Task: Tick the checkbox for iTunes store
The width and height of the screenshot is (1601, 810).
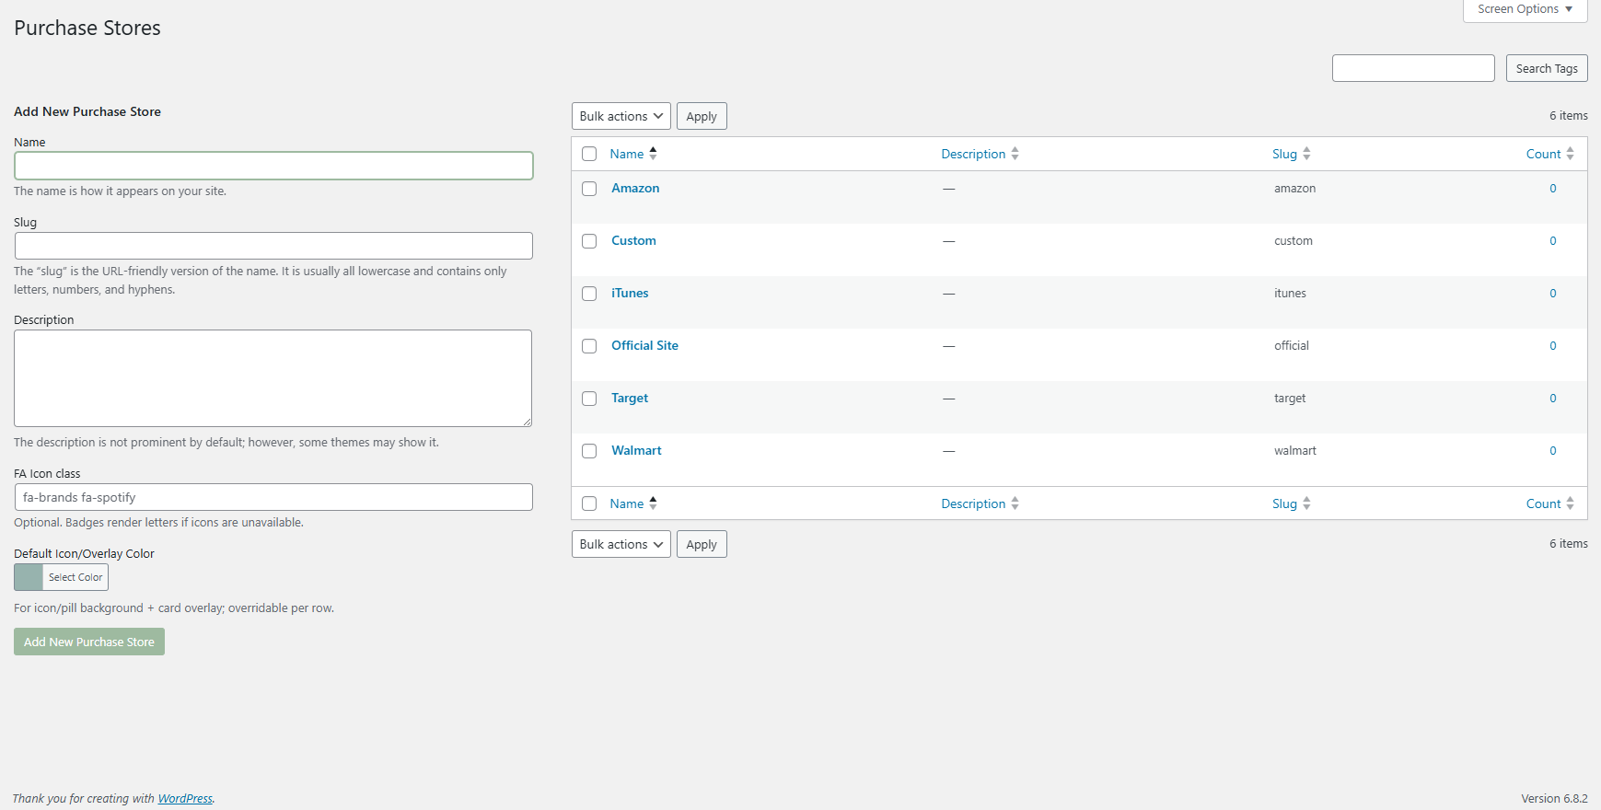Action: (589, 294)
